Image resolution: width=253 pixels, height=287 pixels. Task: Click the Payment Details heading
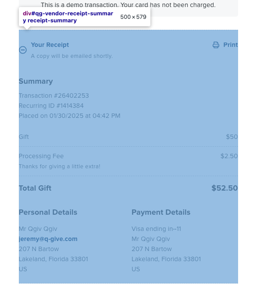[x=161, y=213]
